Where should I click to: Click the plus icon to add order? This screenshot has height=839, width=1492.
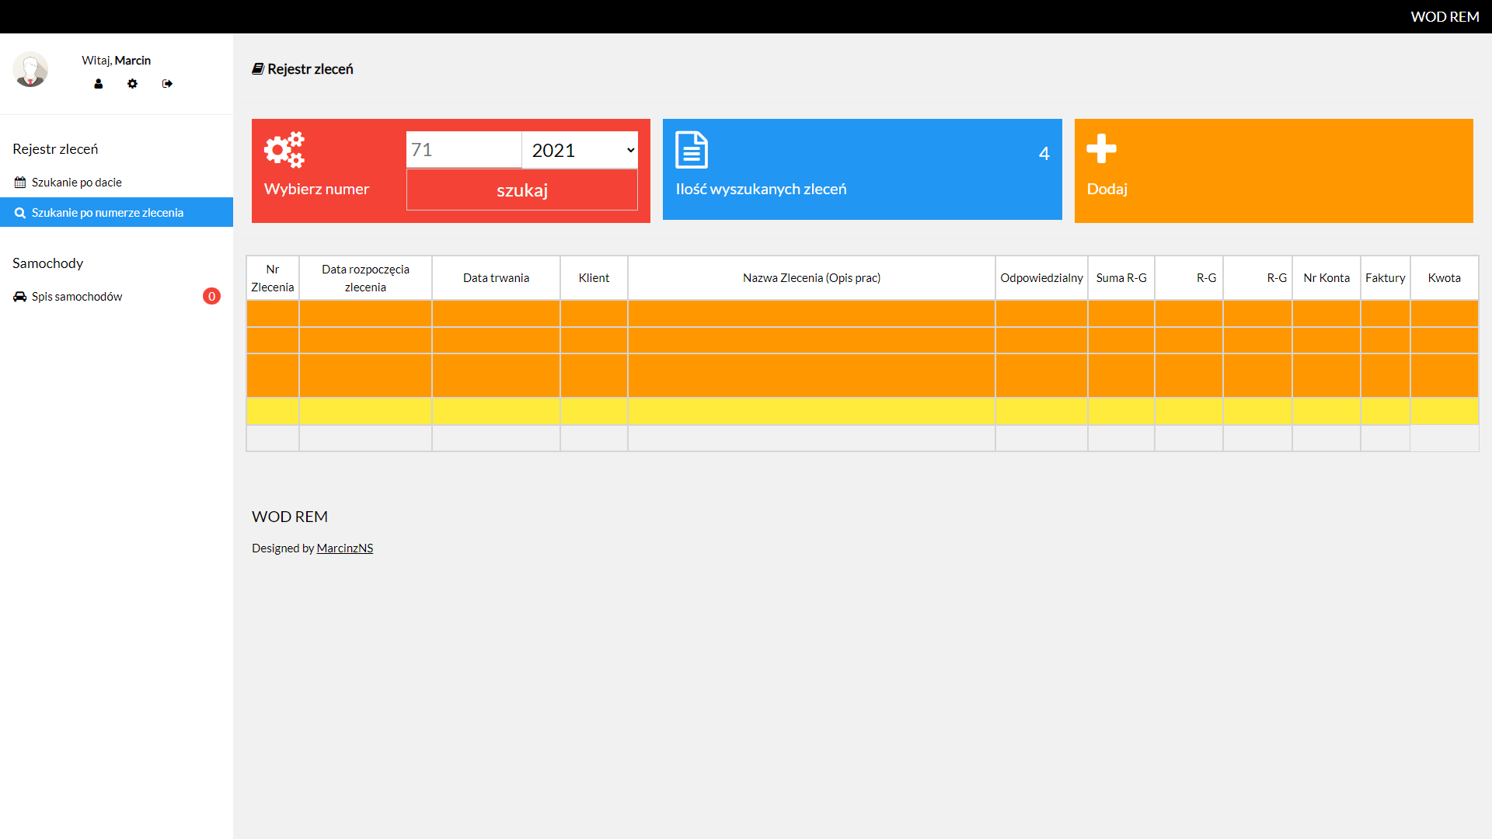coord(1101,148)
